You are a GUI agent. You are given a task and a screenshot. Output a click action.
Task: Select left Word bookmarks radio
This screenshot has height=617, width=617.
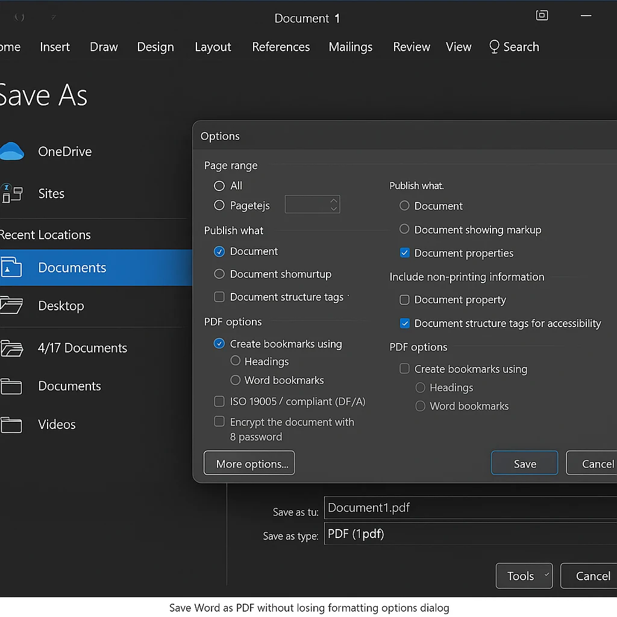[236, 380]
